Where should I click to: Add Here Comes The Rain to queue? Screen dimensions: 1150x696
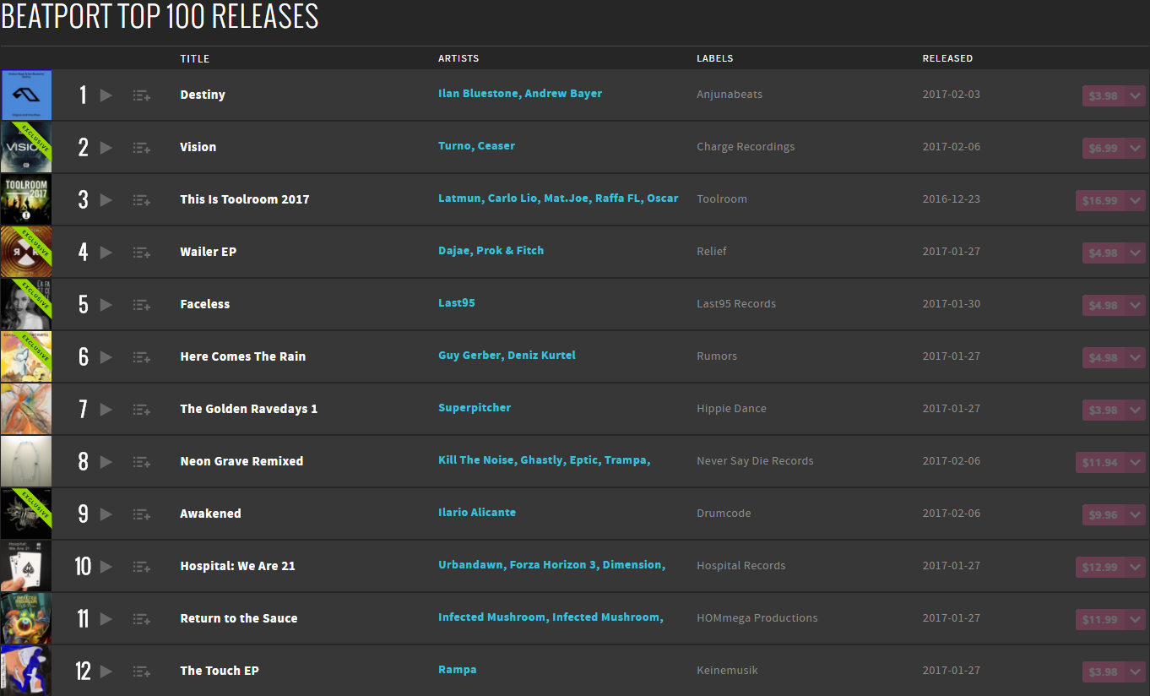tap(141, 357)
